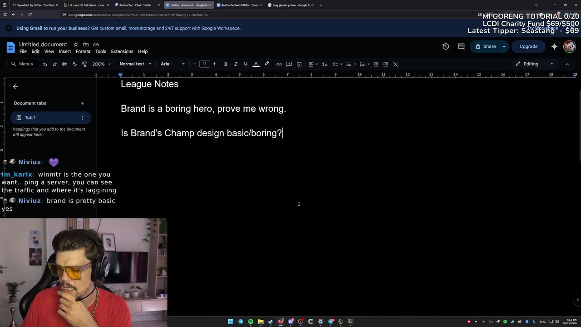Decrease indent of the paragraph

376,64
